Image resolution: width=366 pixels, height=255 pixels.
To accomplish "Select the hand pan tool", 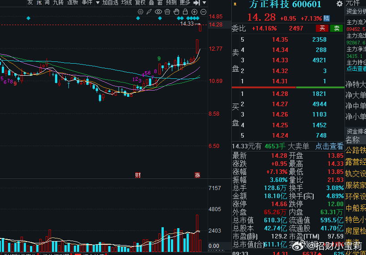I will coord(176,12).
